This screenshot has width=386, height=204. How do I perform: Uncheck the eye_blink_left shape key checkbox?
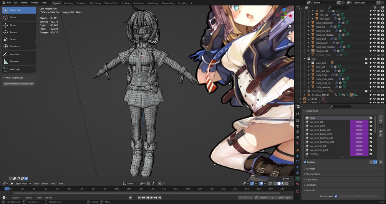point(371,122)
